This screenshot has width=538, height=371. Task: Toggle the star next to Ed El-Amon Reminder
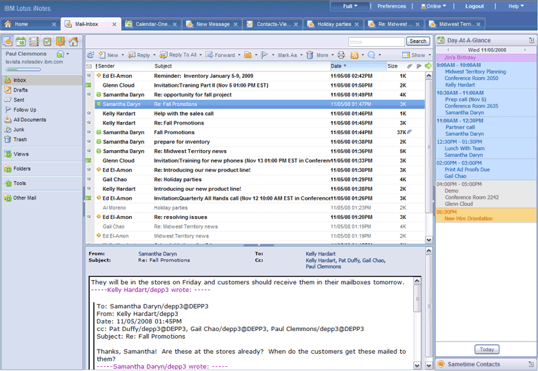88,76
